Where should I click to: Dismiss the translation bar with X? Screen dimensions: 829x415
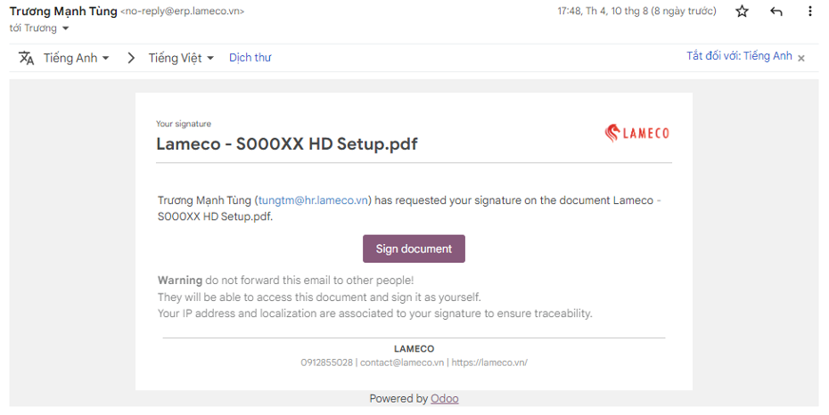point(801,58)
